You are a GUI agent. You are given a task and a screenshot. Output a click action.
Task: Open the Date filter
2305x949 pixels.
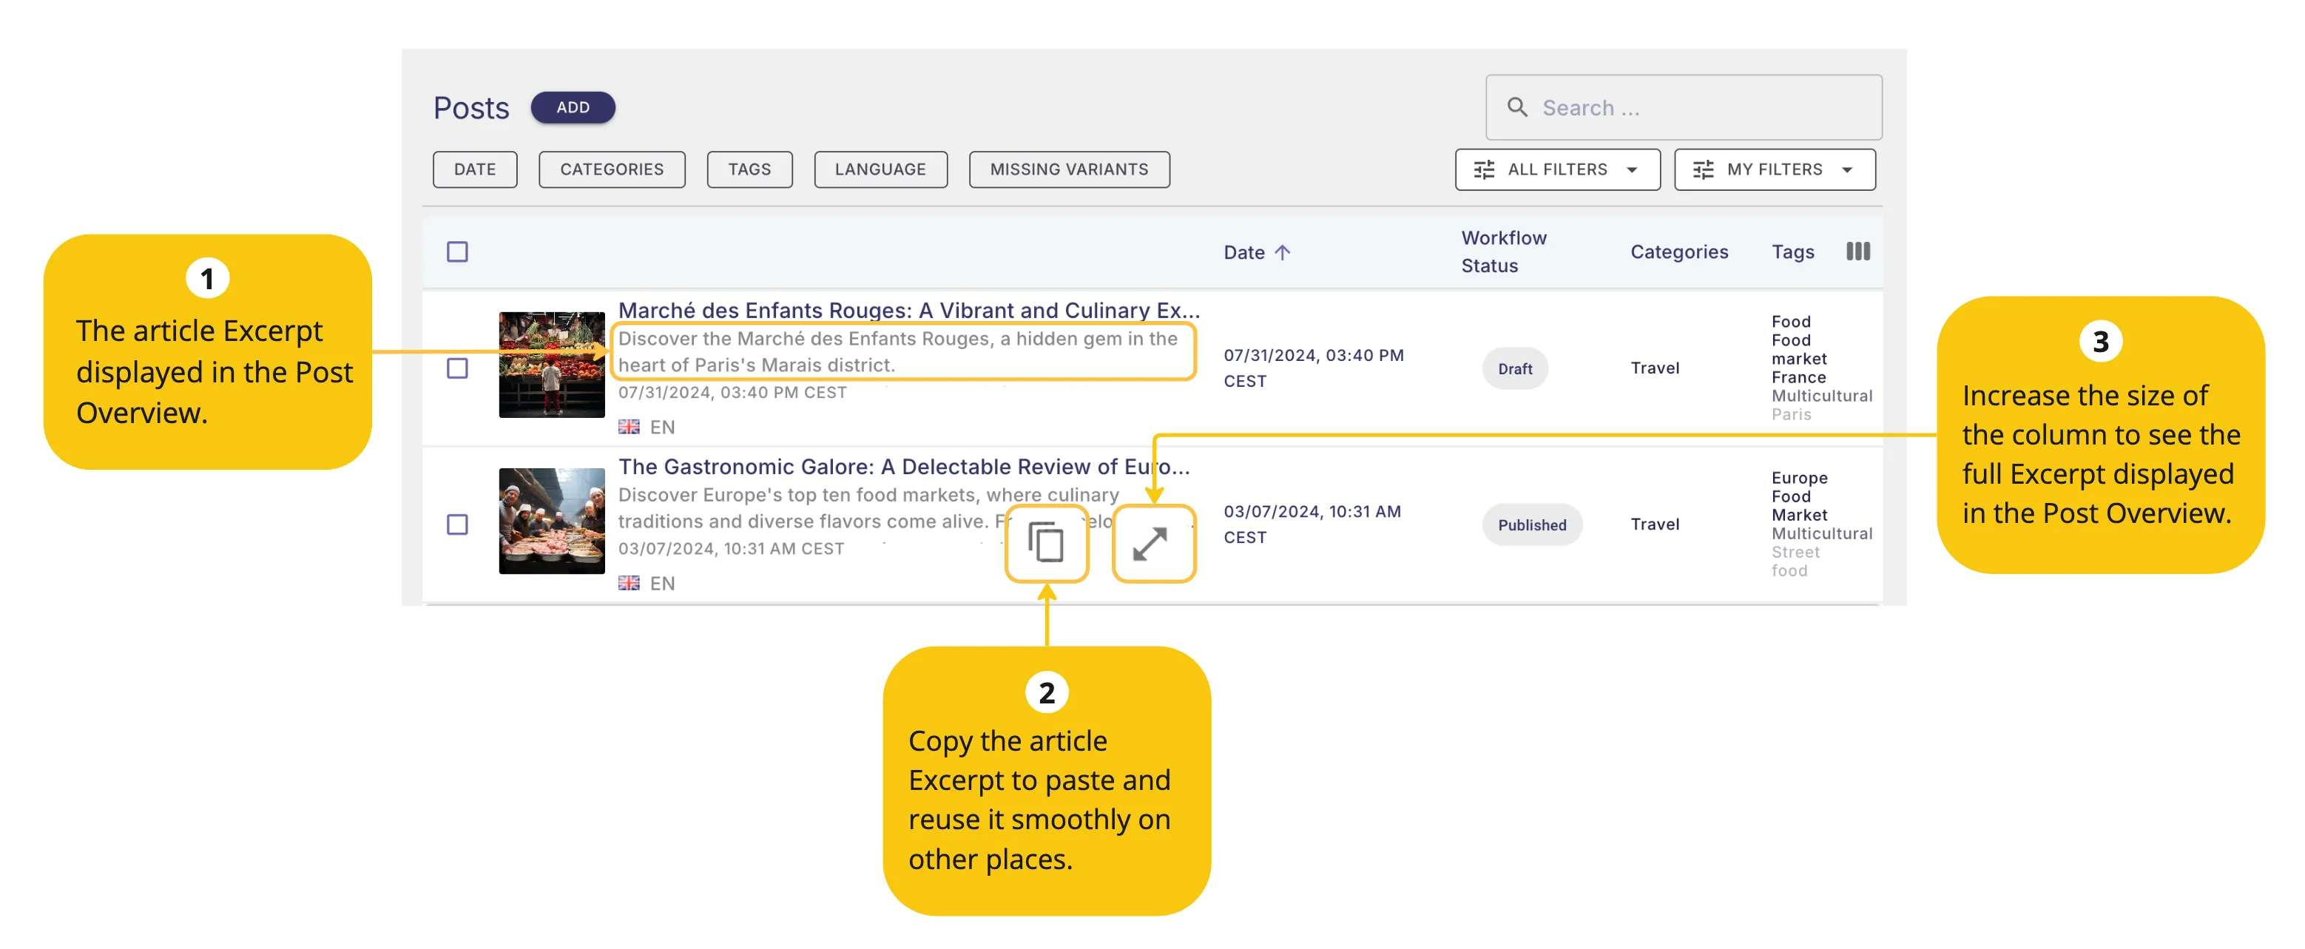tap(474, 169)
